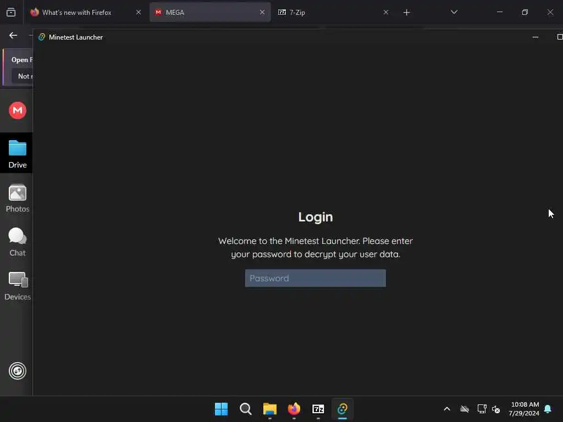Open 7-Zip from taskbar

pos(318,409)
